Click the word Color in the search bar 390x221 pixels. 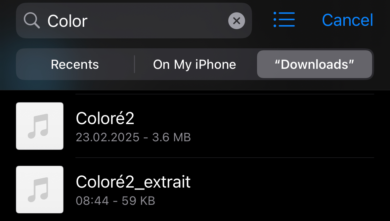coord(67,21)
